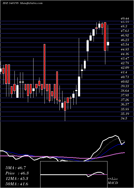Click the 46.23 price level label
This screenshot has width=134, height=188.
[125, 40]
